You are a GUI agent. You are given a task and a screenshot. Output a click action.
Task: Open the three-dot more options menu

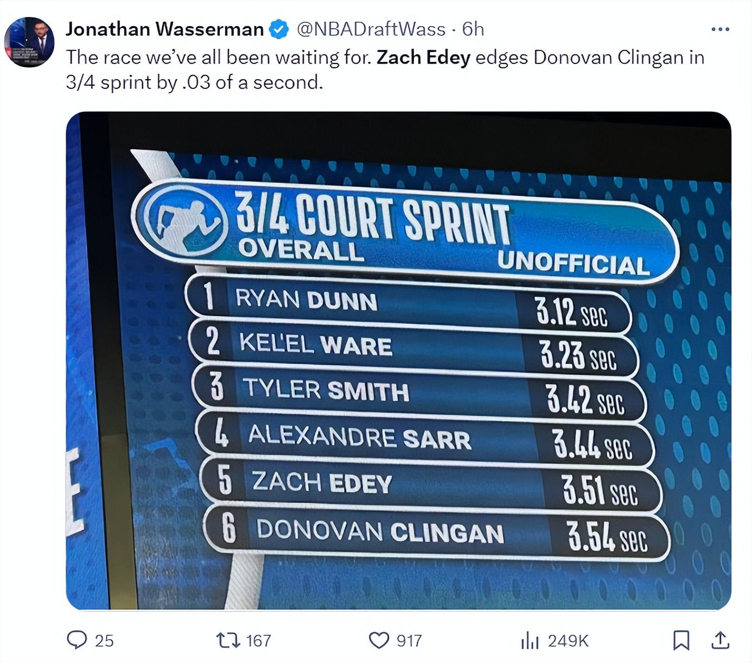point(720,29)
